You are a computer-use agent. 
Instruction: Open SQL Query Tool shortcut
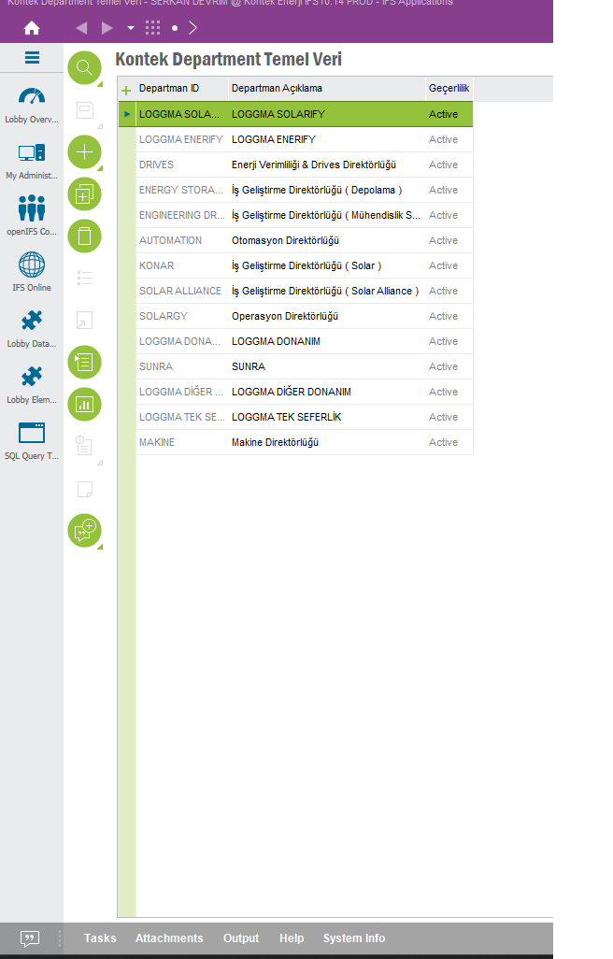point(32,441)
